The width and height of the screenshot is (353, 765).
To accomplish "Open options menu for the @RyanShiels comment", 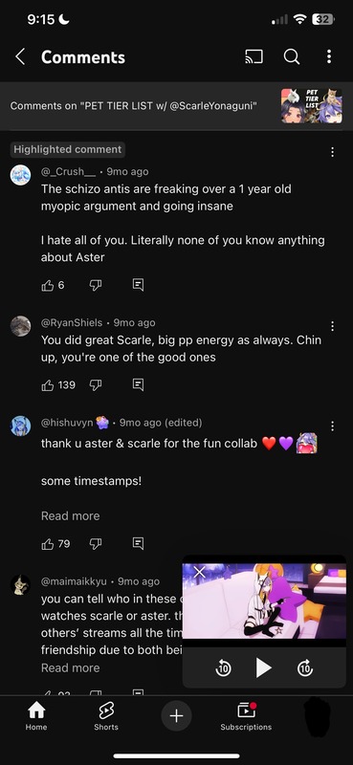I will (333, 326).
